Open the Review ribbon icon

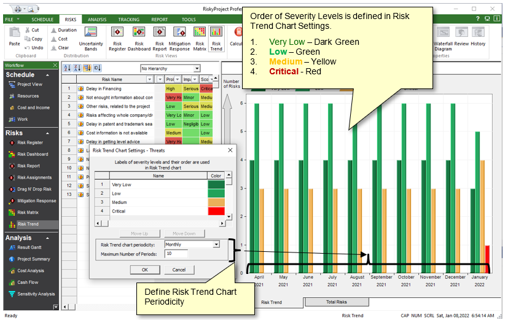coord(461,37)
